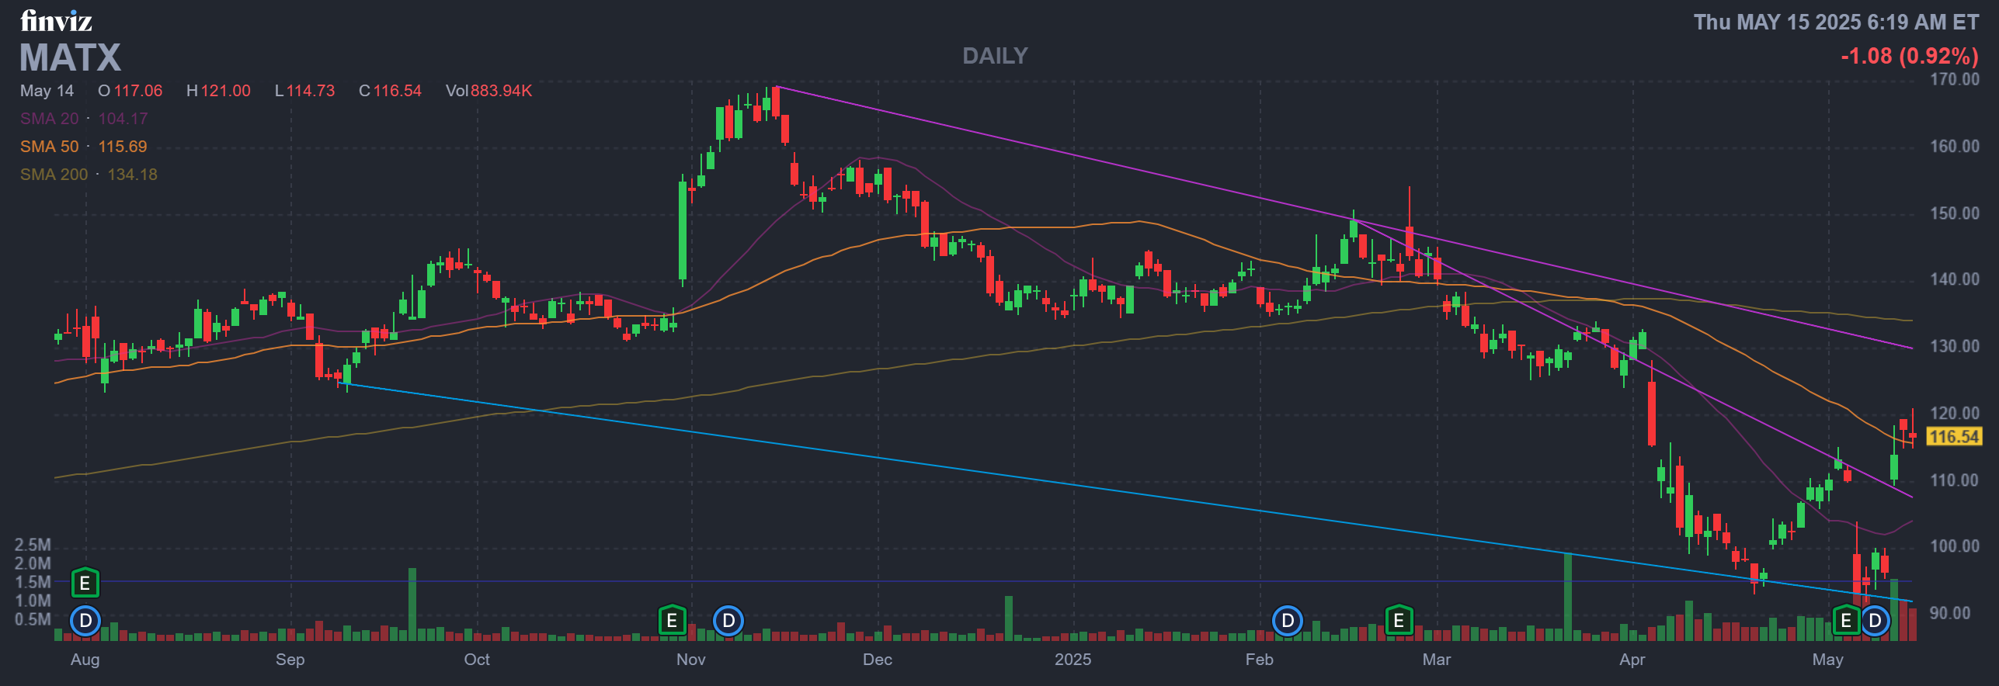Image resolution: width=1999 pixels, height=686 pixels.
Task: Click the 160.00 price axis label
Action: click(x=1955, y=147)
